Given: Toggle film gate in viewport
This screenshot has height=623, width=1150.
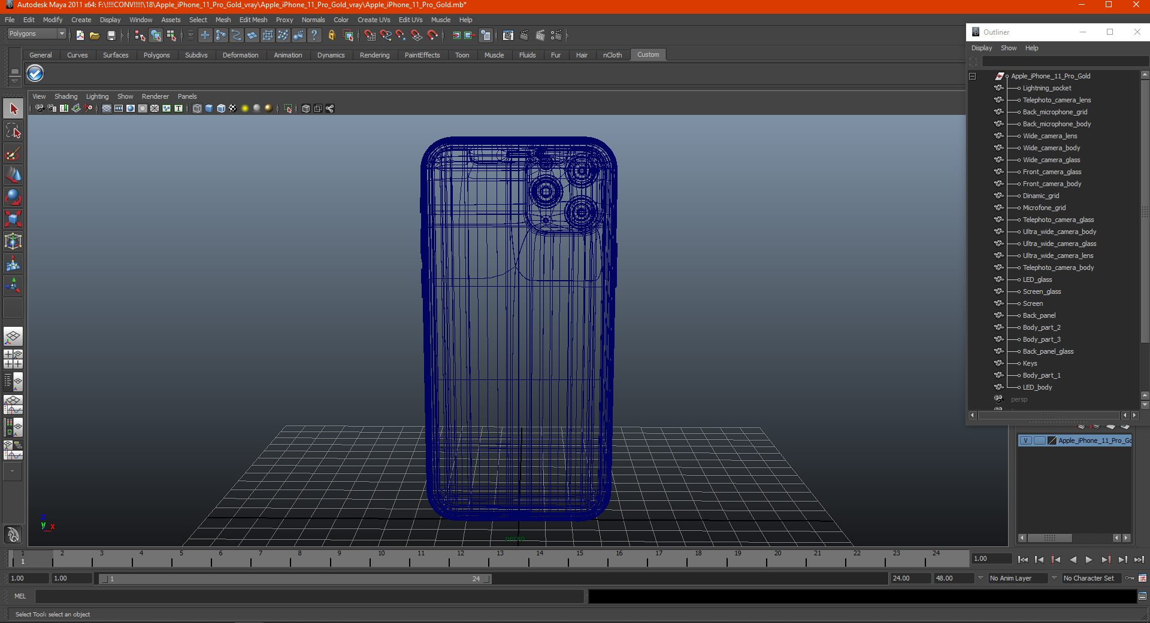Looking at the screenshot, I should pos(119,108).
